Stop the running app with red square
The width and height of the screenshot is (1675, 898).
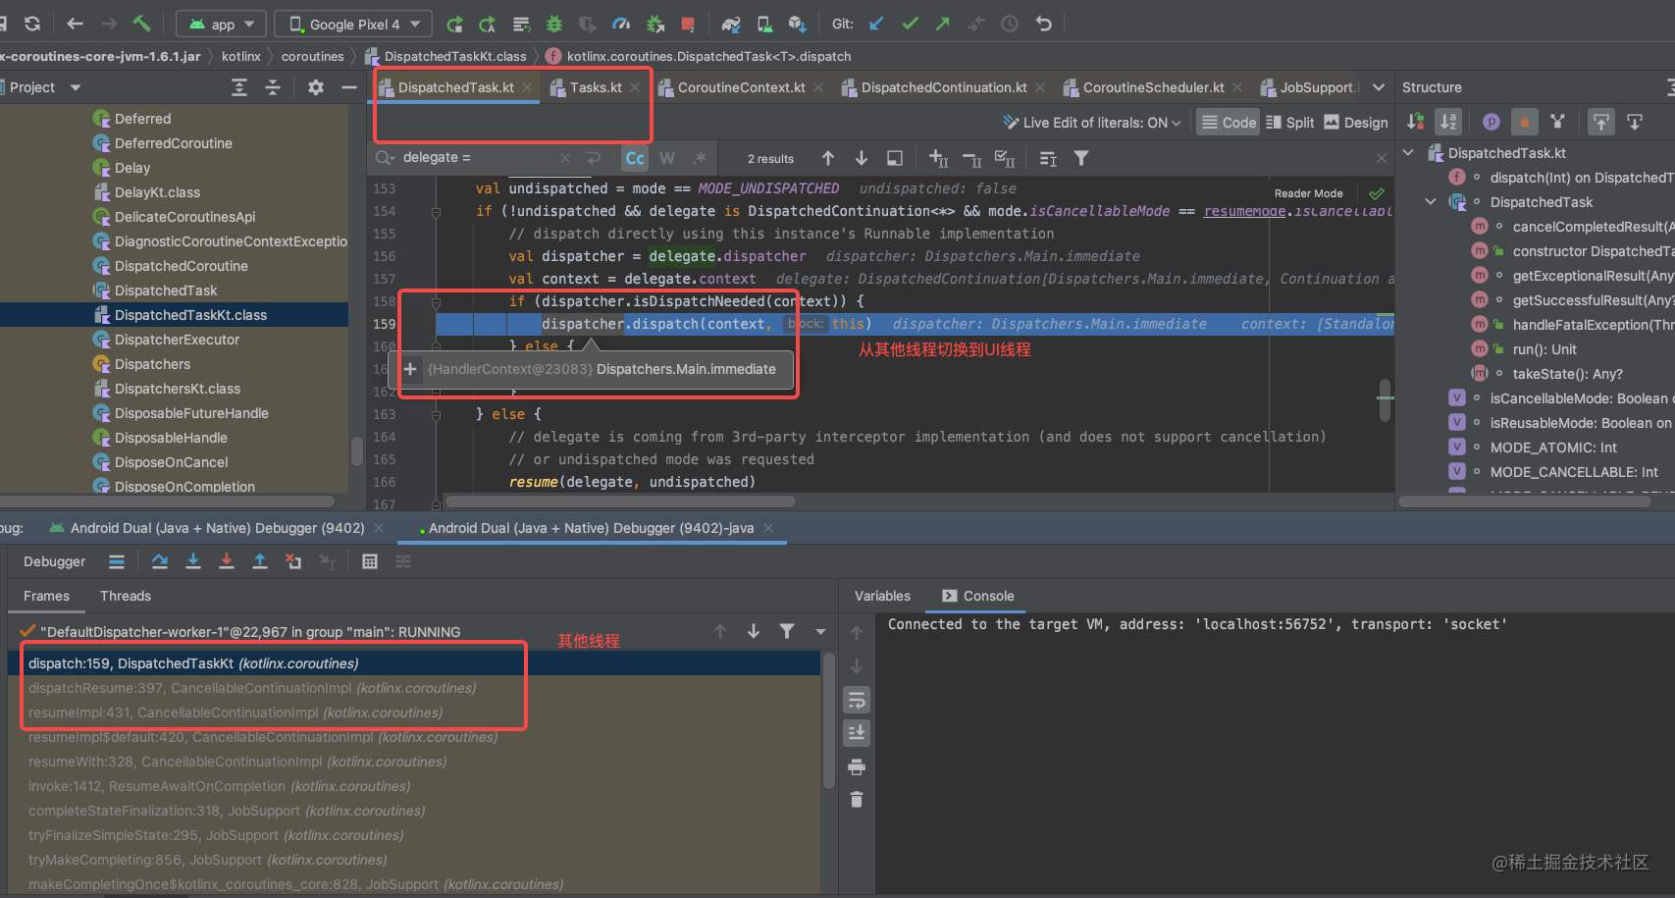click(688, 24)
